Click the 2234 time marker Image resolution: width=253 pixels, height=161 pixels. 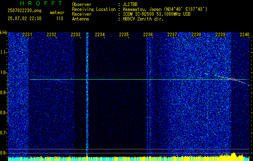(100, 34)
